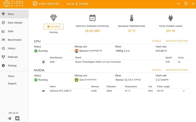The width and height of the screenshot is (196, 122).
Task: Go to the Benchmarks sidebar item
Action: pyautogui.click(x=14, y=40)
